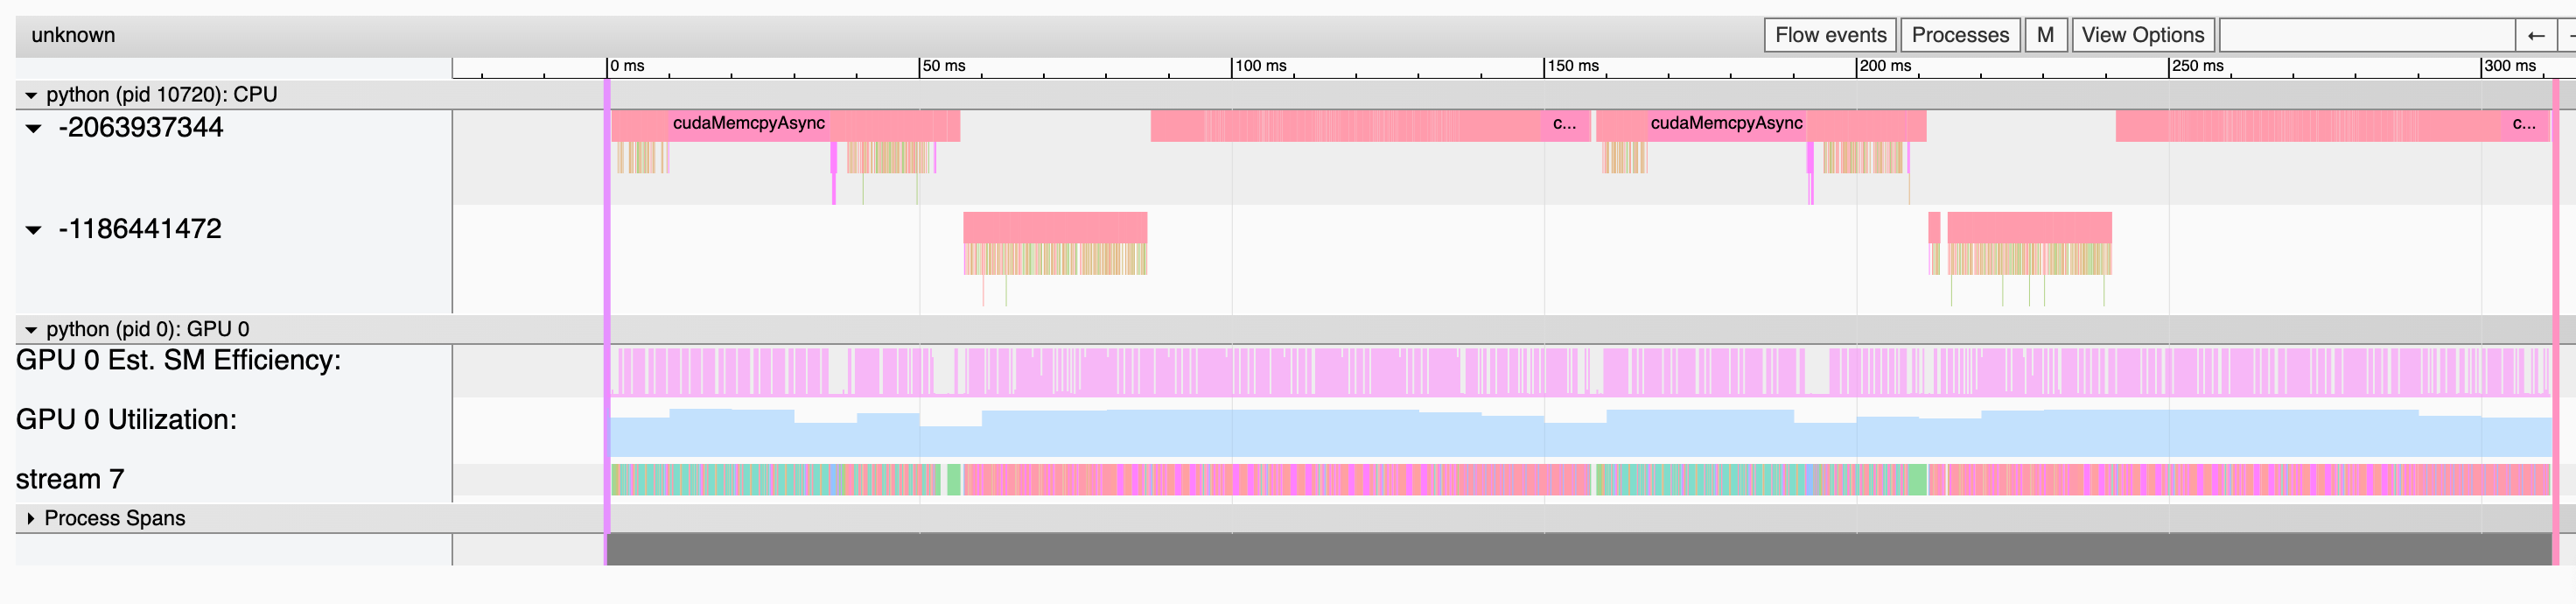The image size is (2576, 604).
Task: Select first cudaMemcpyAsync slice
Action: [748, 124]
